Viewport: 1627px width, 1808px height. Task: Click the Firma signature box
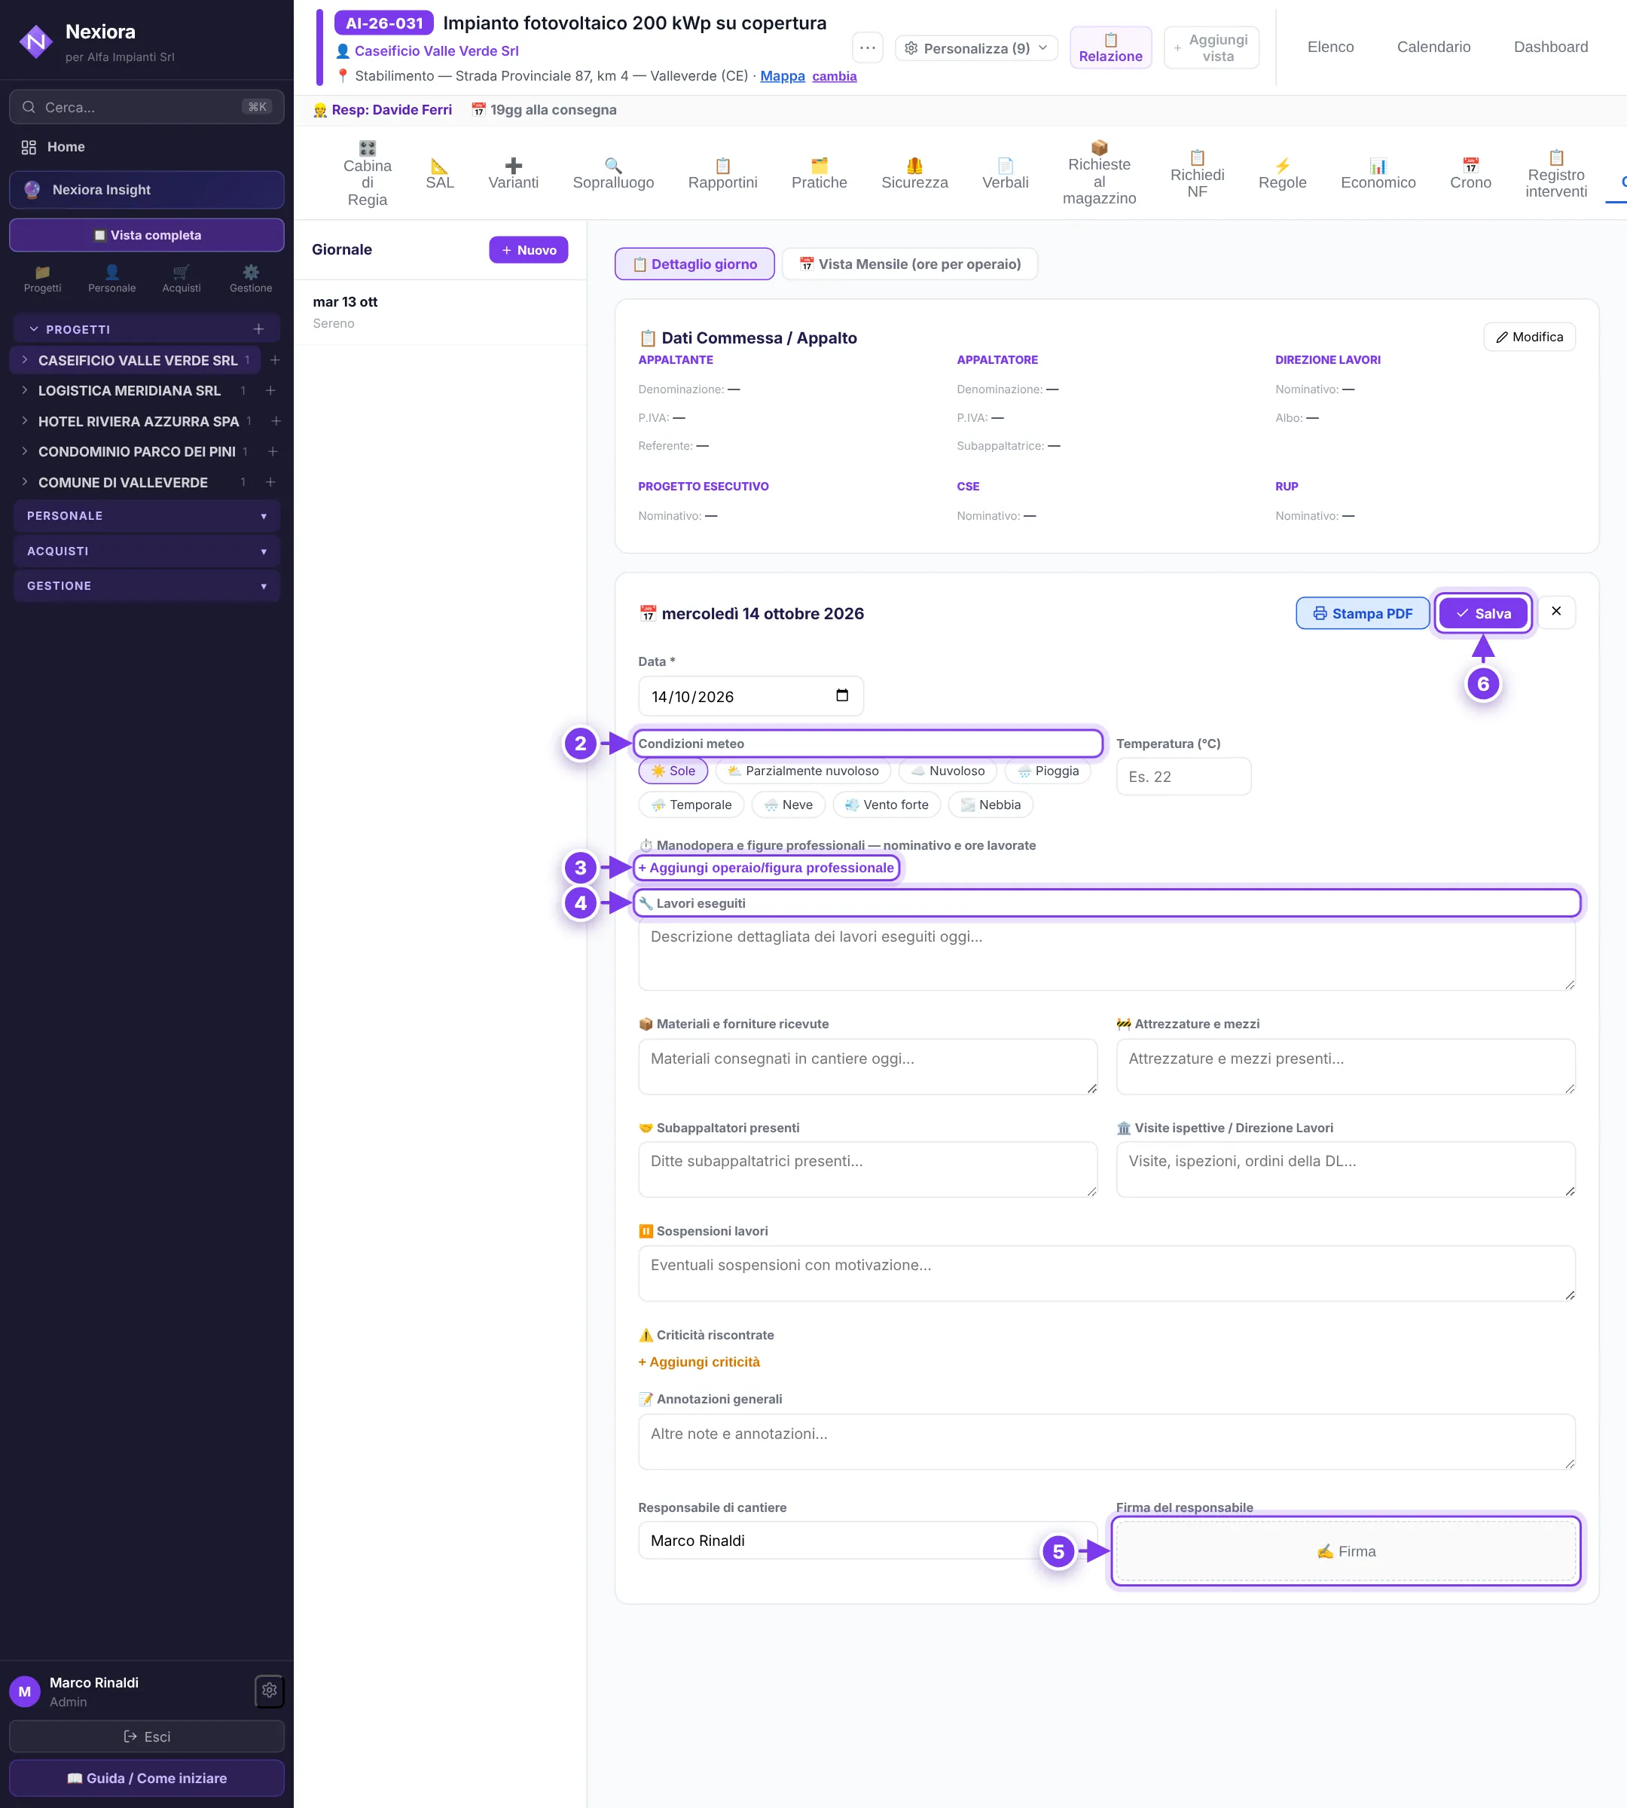point(1345,1550)
